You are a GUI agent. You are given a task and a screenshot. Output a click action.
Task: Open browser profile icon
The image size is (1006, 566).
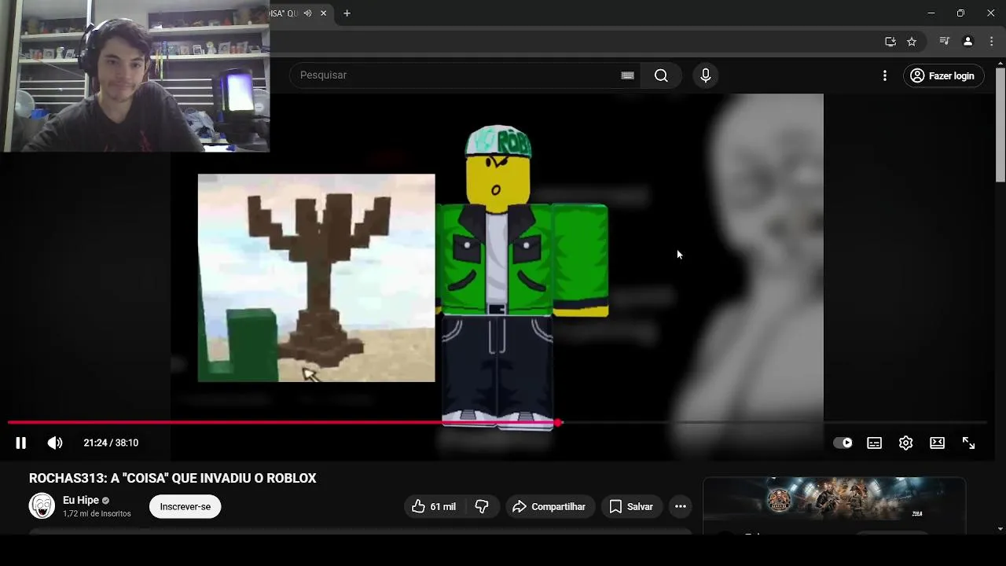coord(967,42)
